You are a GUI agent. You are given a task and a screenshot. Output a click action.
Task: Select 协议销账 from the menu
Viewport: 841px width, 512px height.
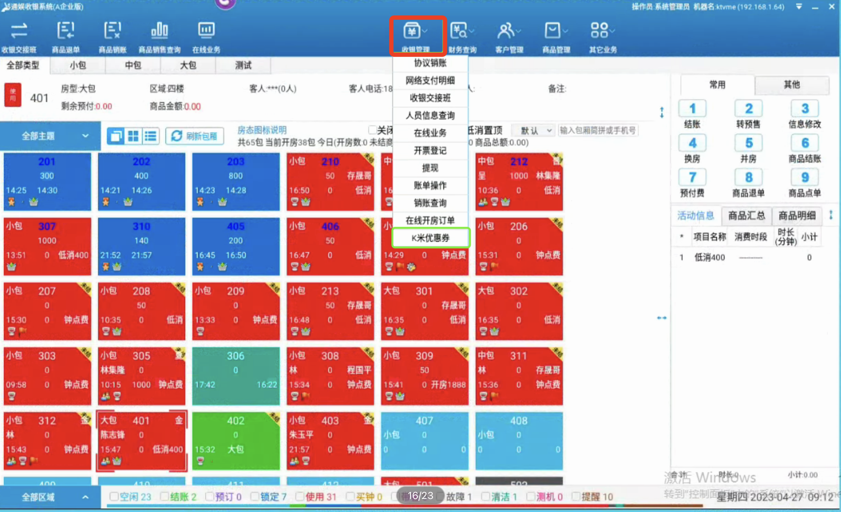point(430,63)
